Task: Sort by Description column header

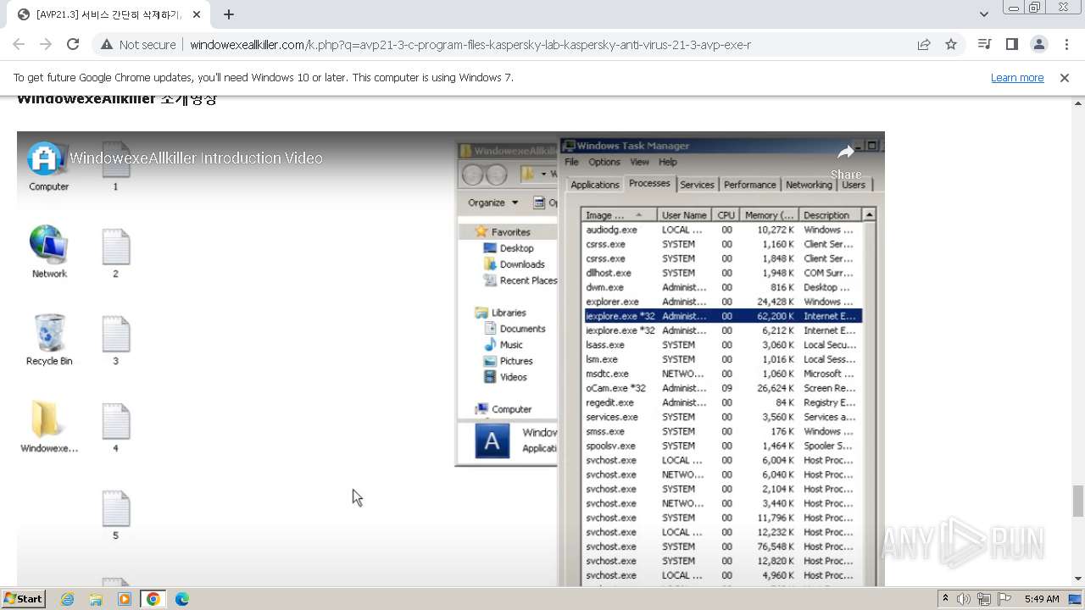Action: pyautogui.click(x=830, y=215)
